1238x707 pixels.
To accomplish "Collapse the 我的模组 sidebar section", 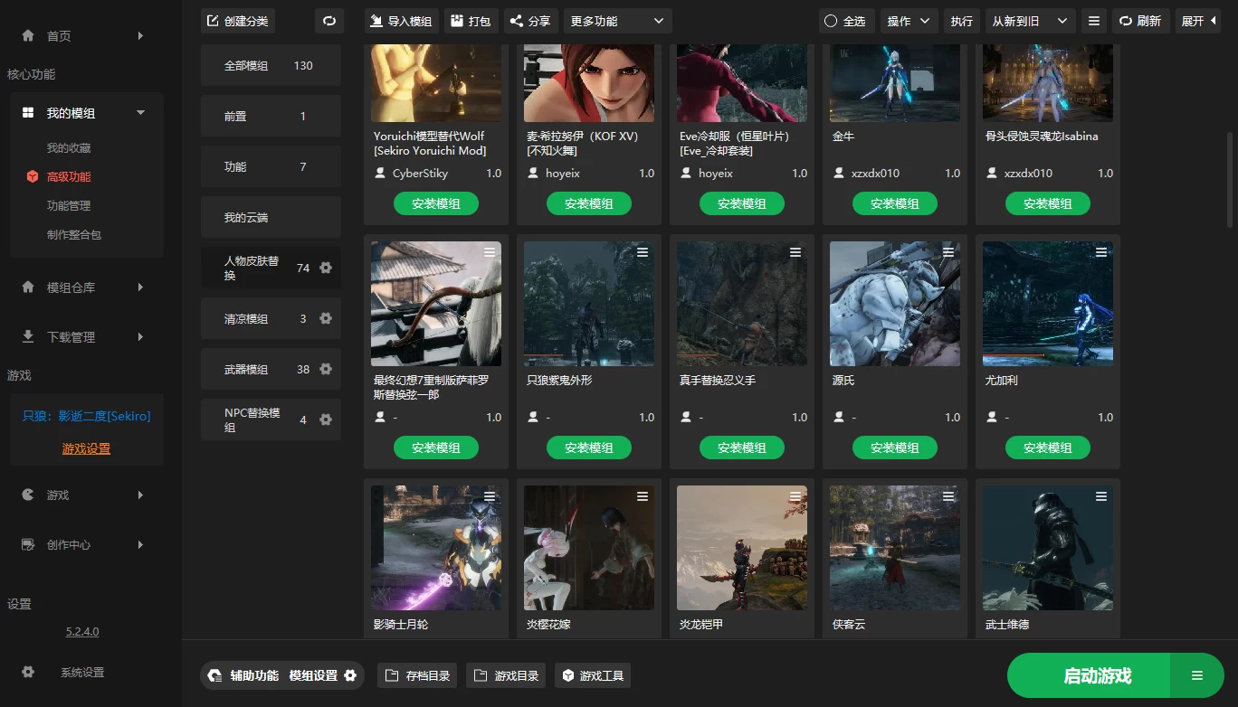I will (x=140, y=113).
